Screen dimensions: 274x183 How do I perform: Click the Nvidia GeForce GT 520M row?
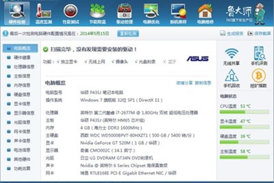pyautogui.click(x=103, y=143)
